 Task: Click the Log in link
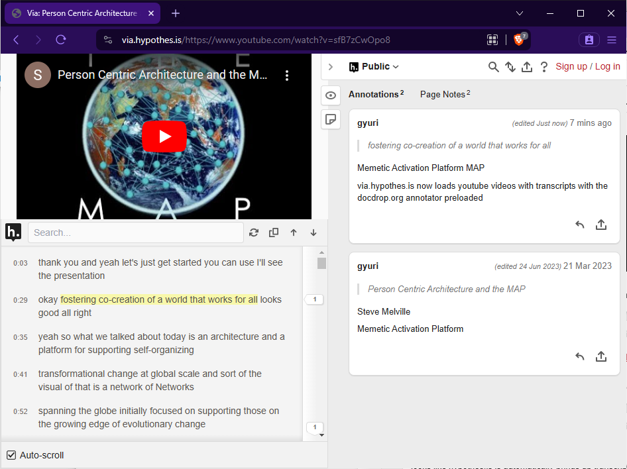(607, 66)
